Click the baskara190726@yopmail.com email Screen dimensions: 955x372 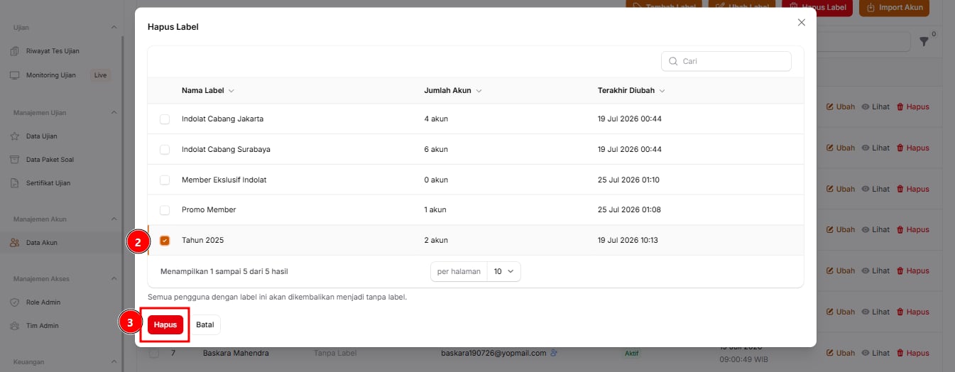(x=493, y=353)
